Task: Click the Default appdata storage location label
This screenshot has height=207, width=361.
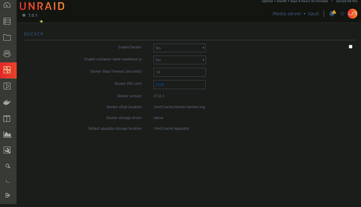Action: click(x=116, y=128)
